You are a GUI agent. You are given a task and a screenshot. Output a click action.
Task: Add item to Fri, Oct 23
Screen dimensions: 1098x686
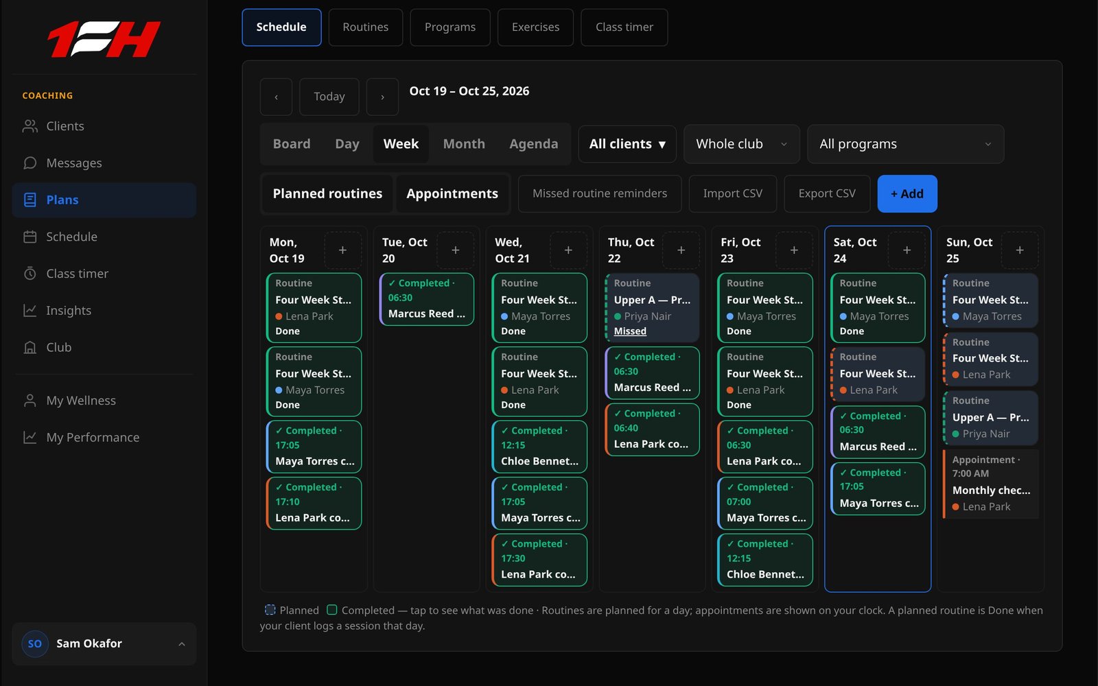(x=794, y=250)
